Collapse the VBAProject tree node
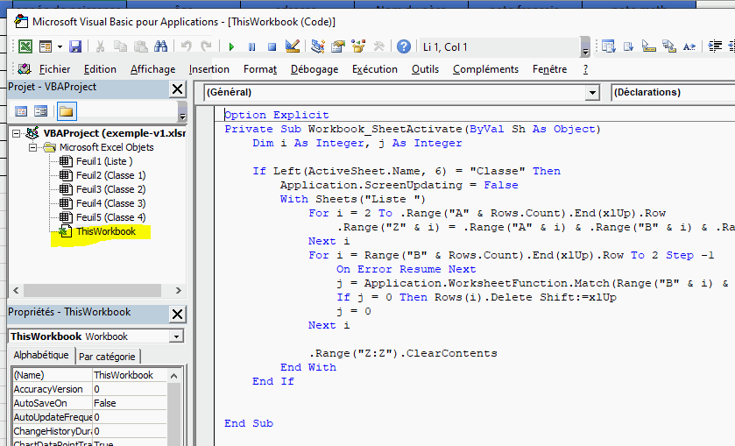Screen dimensions: 735x446 (17, 133)
